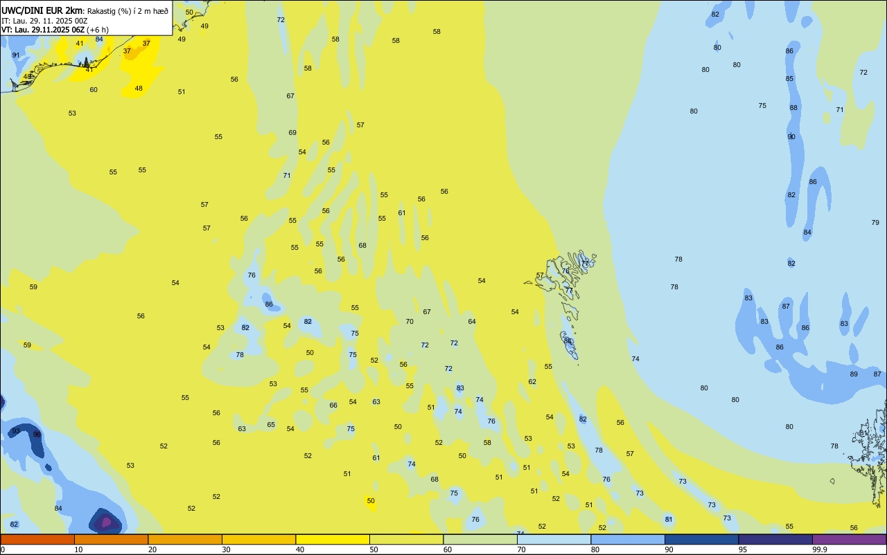Viewport: 887px width, 555px height.
Task: Select the 'IT: Lau. 29. 11. 2025 00Z' line
Action: point(44,21)
